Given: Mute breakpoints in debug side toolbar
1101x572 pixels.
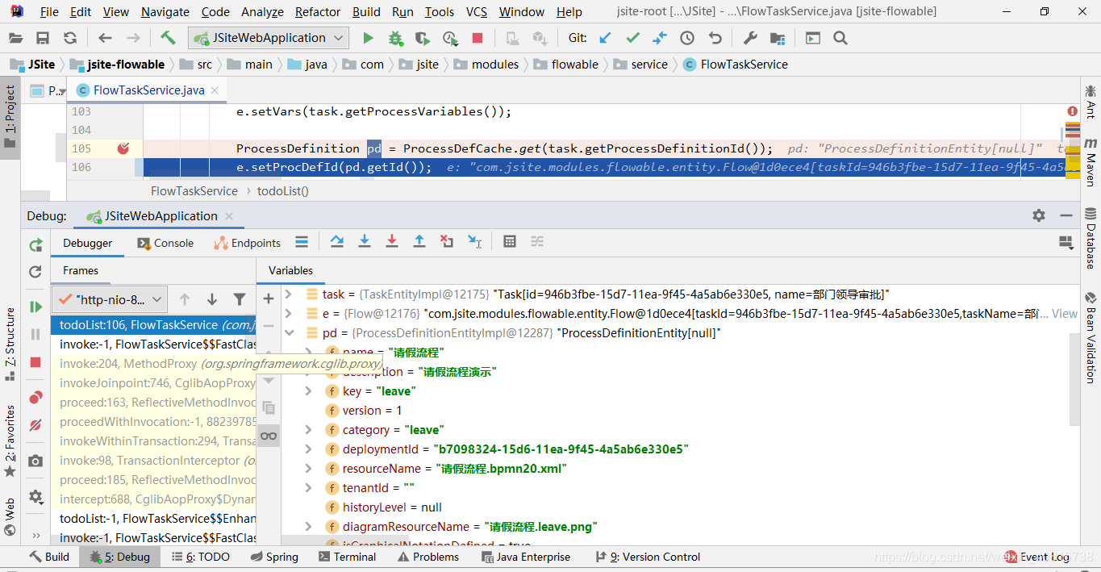Looking at the screenshot, I should [x=35, y=424].
